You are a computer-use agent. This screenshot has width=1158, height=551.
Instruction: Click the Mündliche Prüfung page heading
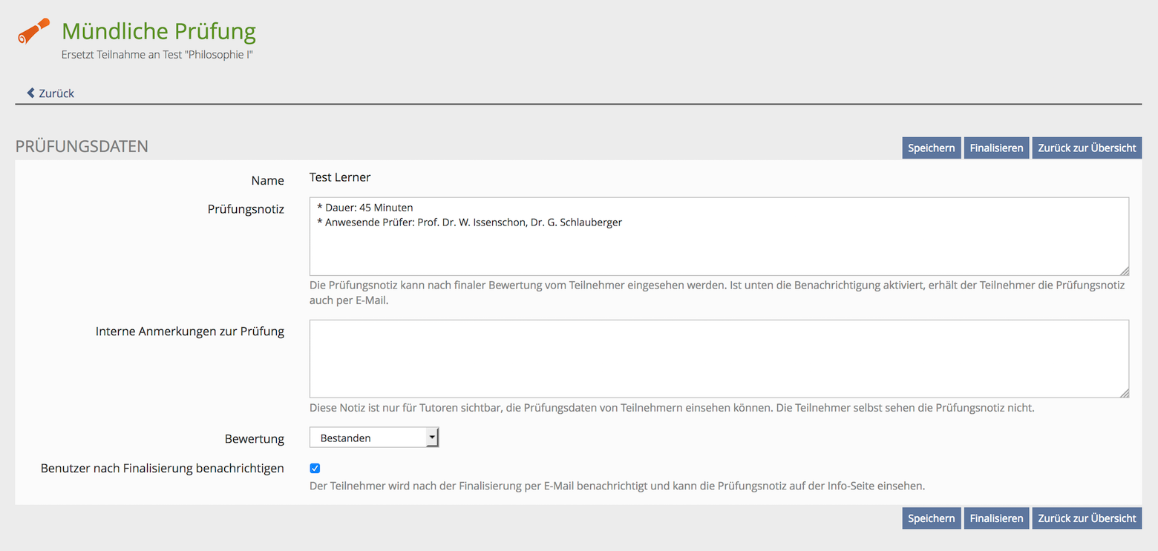158,31
